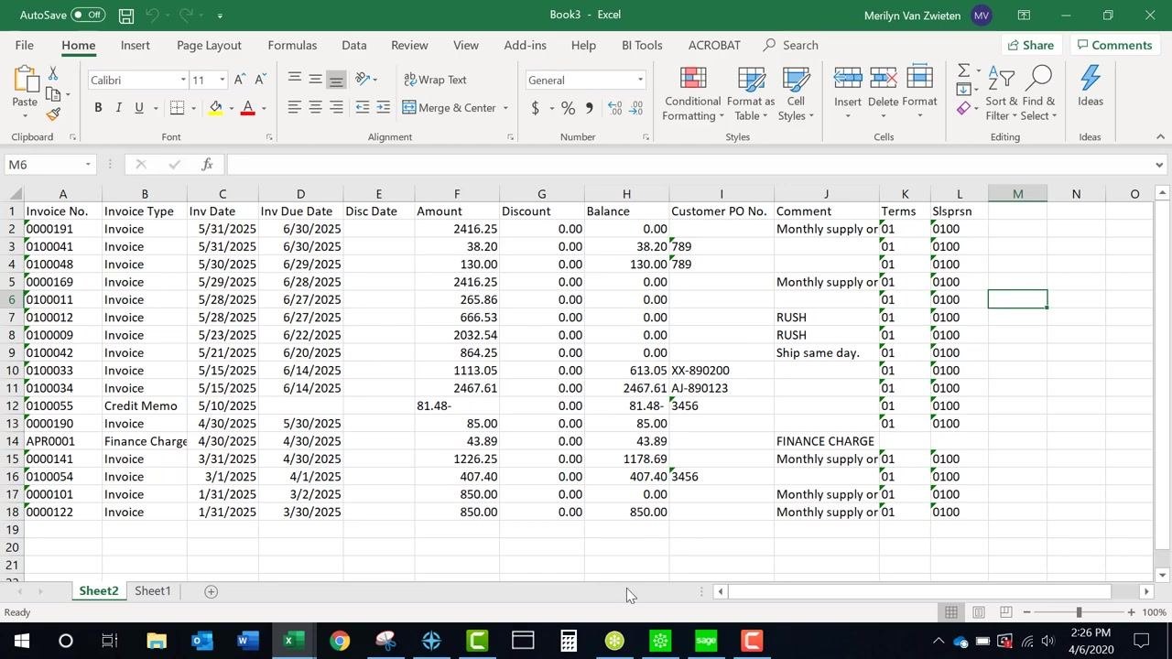The width and height of the screenshot is (1172, 659).
Task: Click the Decrease Font Size icon
Action: (x=261, y=81)
